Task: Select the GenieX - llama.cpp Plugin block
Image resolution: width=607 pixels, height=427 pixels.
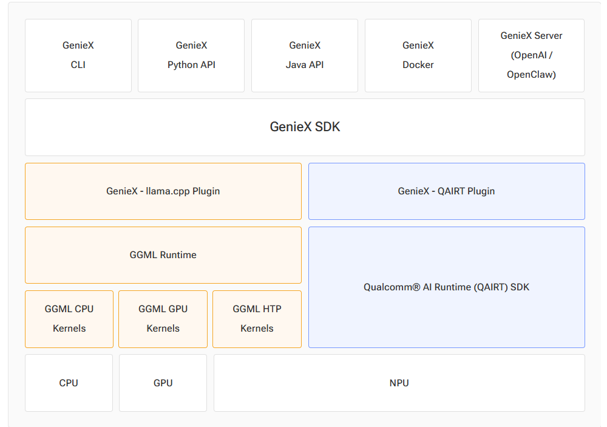Action: [x=163, y=191]
